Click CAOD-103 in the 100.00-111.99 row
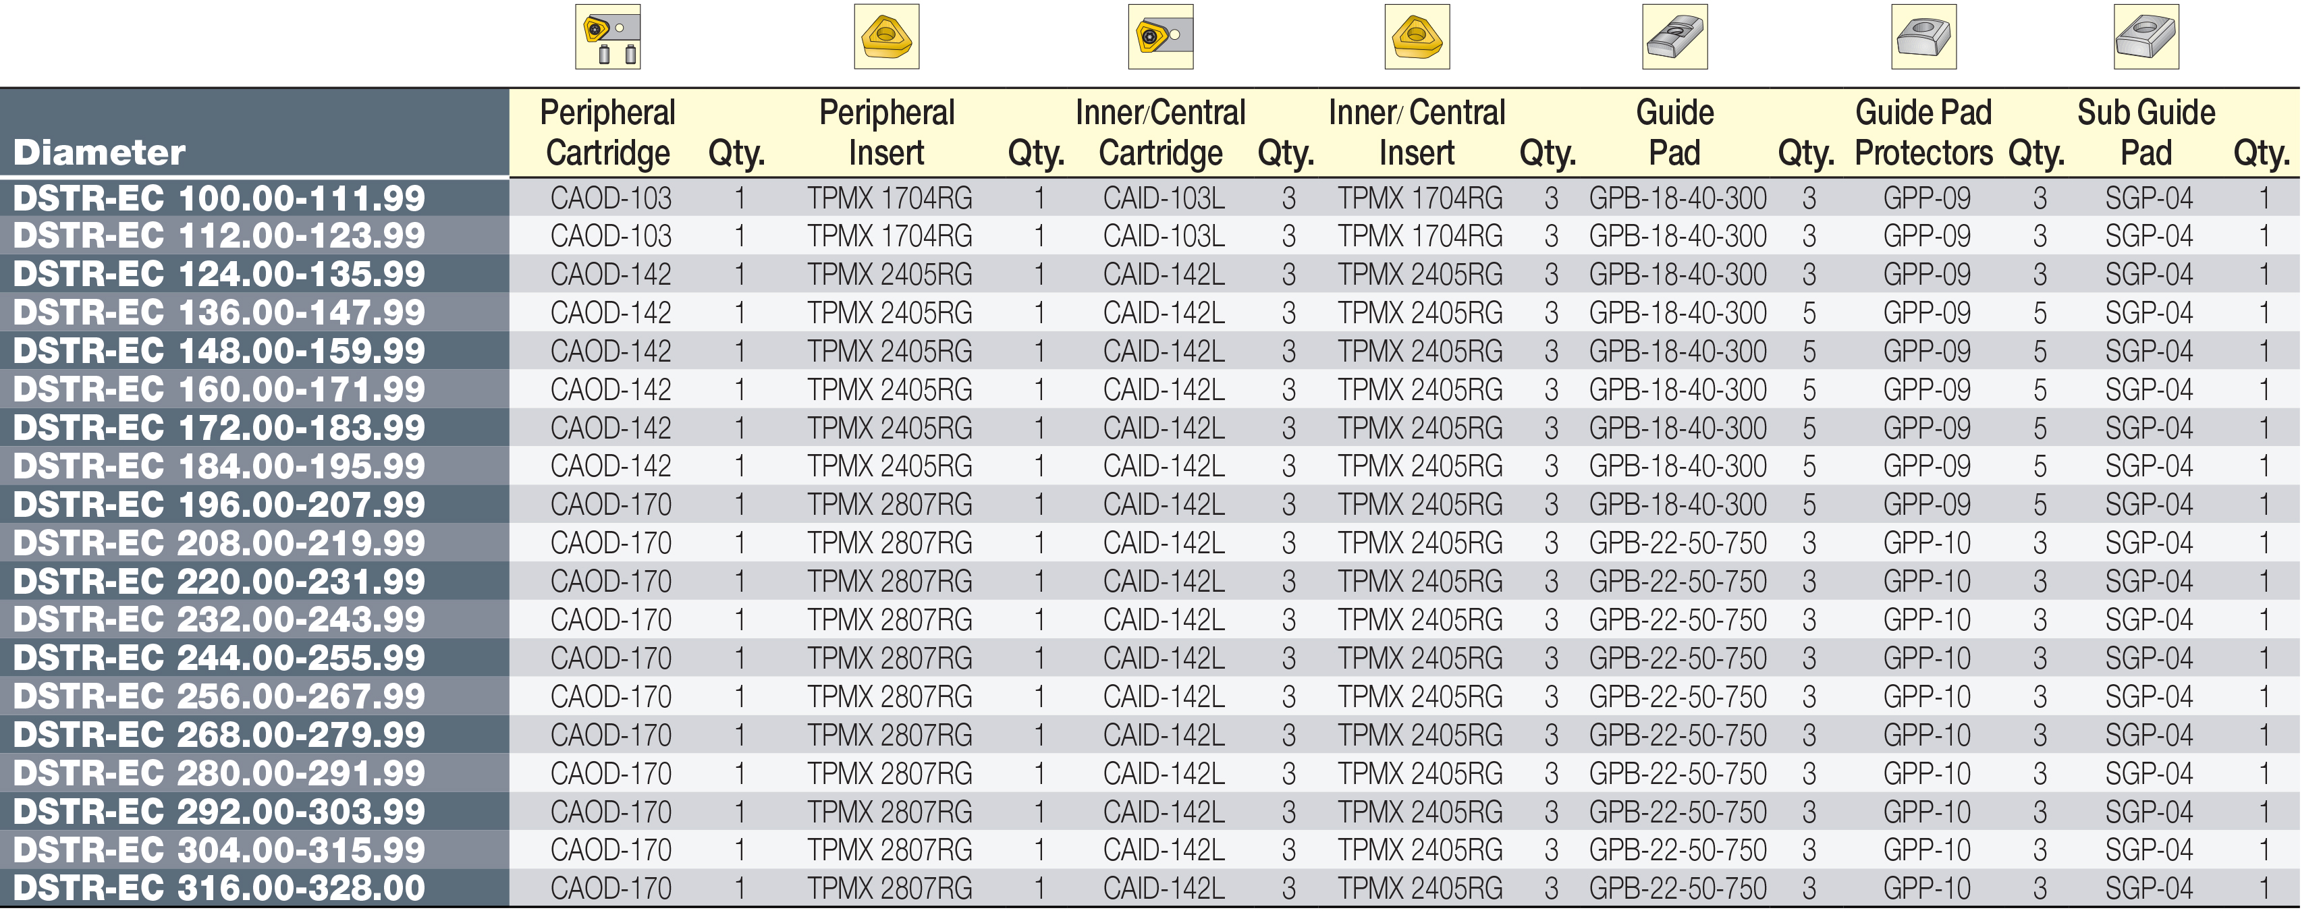The image size is (2323, 921). tap(611, 198)
